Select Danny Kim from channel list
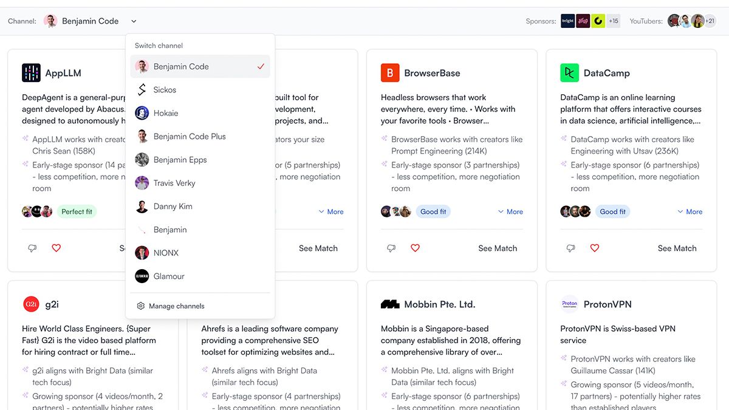This screenshot has width=729, height=410. click(173, 207)
